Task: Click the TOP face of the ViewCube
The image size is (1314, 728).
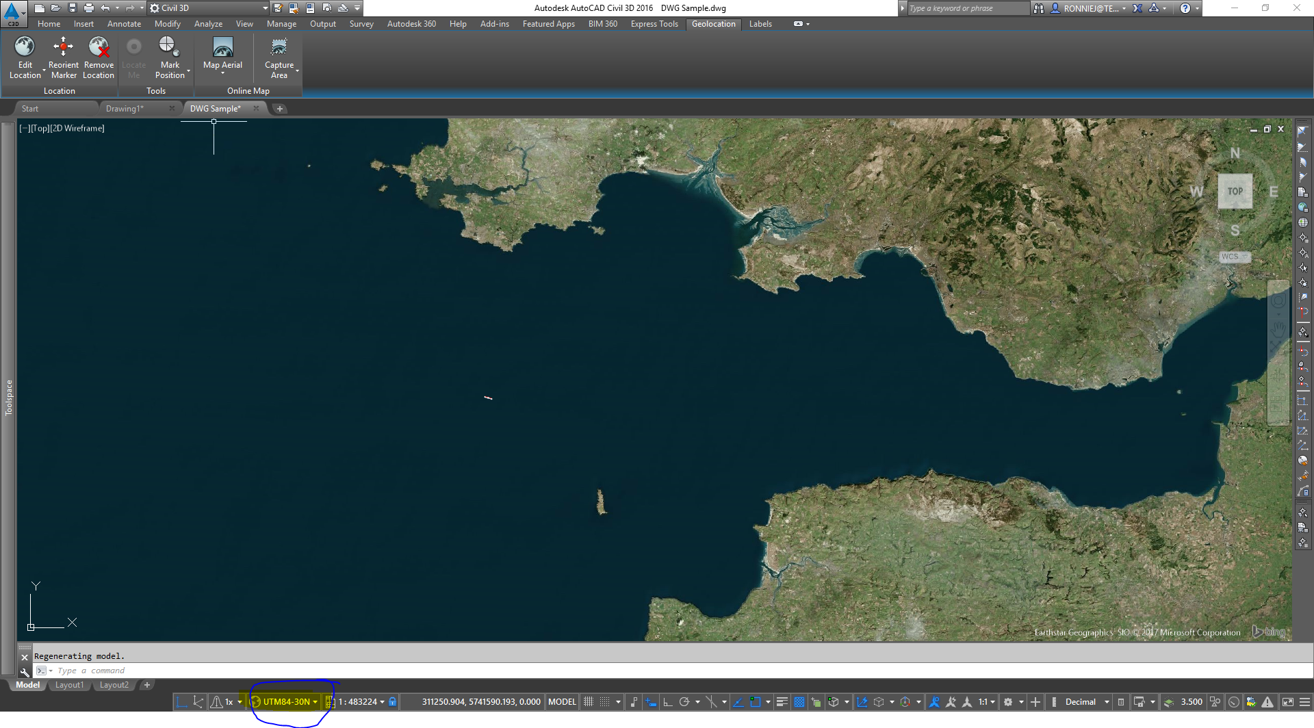Action: click(1235, 192)
